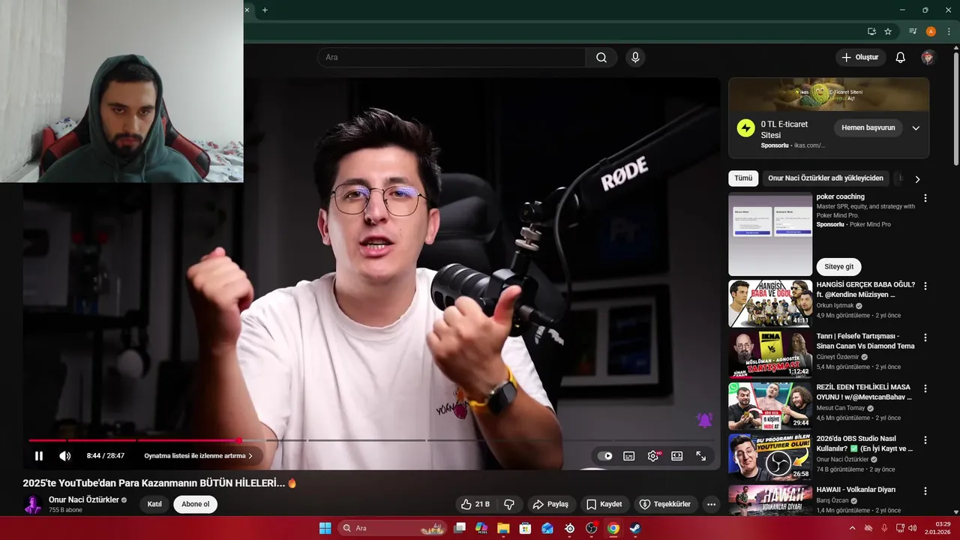This screenshot has height=540, width=960.
Task: Dislike the video with thumbs down
Action: tap(509, 504)
